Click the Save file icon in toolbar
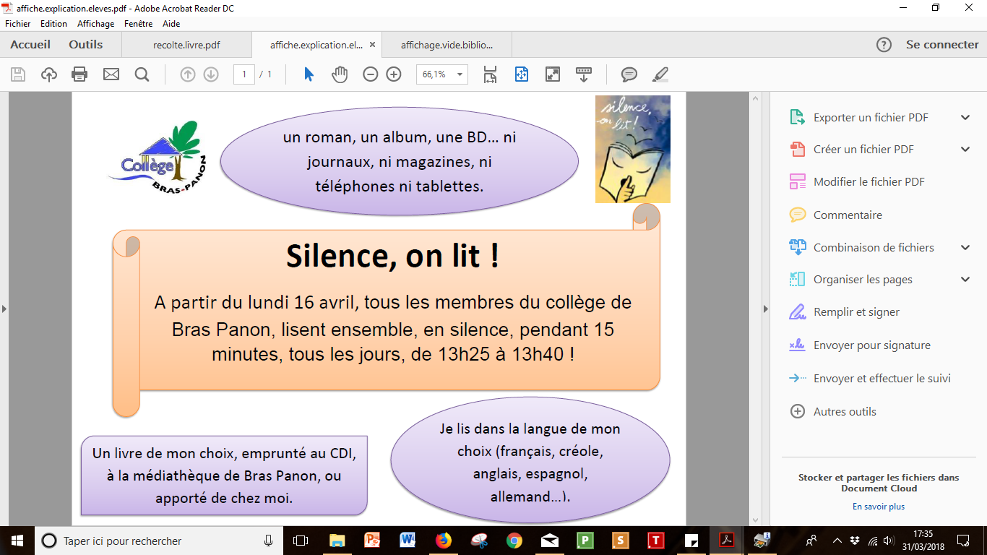 (x=18, y=74)
